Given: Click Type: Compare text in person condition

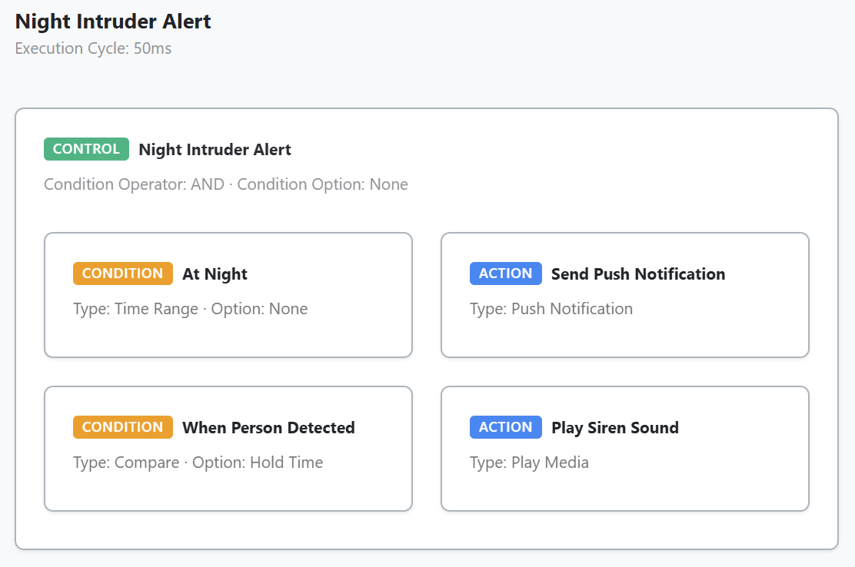Looking at the screenshot, I should 126,463.
